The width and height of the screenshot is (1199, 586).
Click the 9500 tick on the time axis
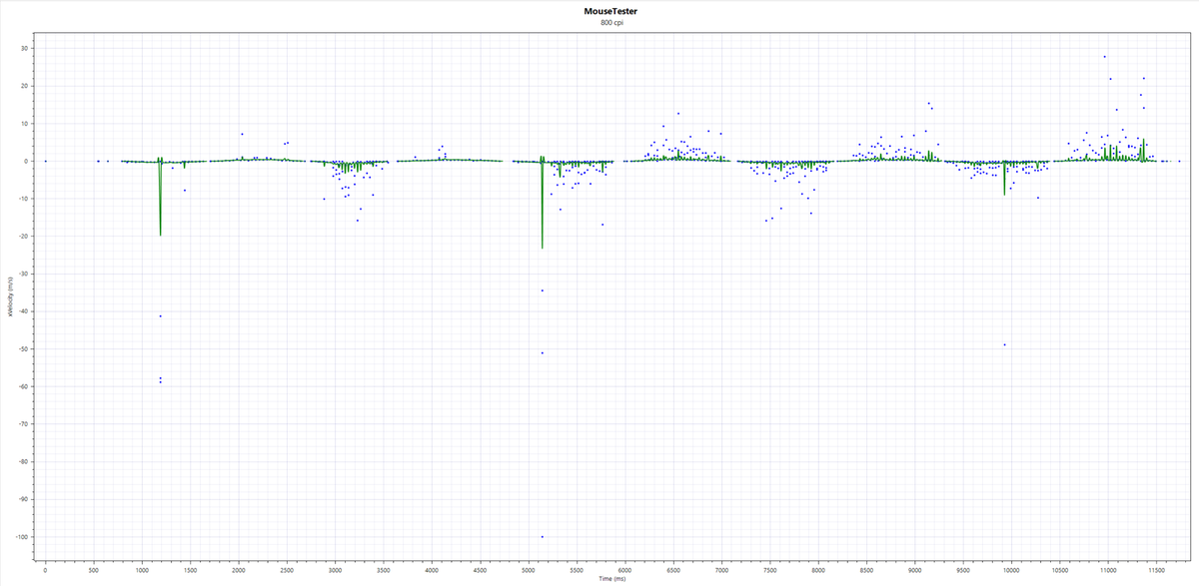pos(963,569)
